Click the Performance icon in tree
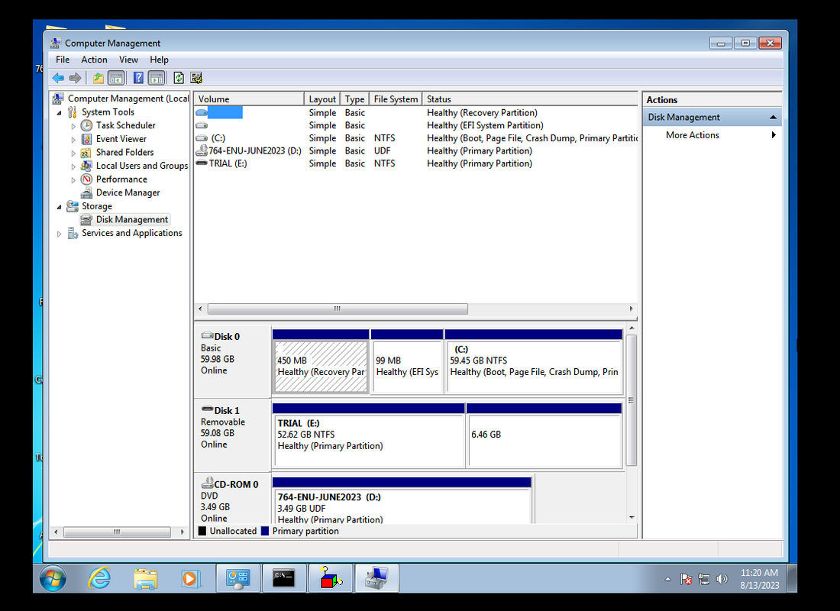The height and width of the screenshot is (611, 840). click(x=86, y=179)
